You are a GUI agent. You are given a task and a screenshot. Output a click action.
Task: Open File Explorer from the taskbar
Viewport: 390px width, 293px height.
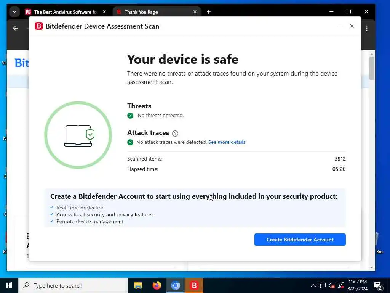[x=138, y=285]
